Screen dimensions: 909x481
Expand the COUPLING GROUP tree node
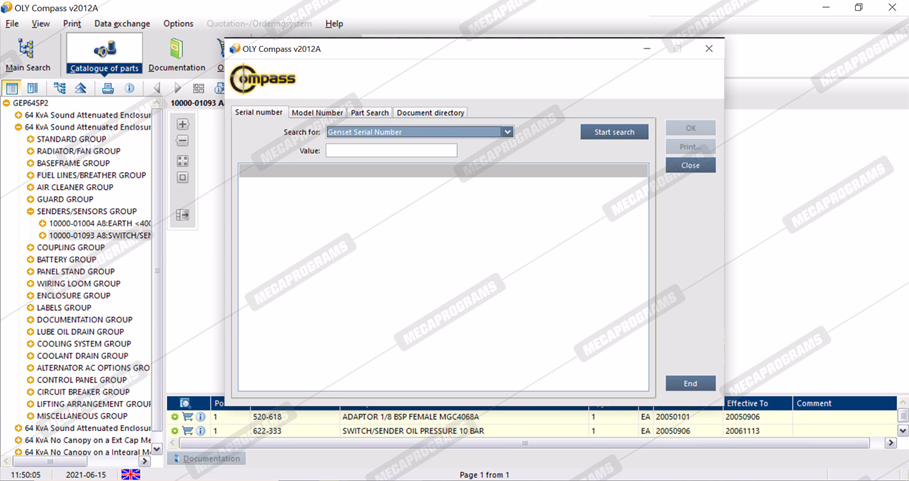coord(31,247)
